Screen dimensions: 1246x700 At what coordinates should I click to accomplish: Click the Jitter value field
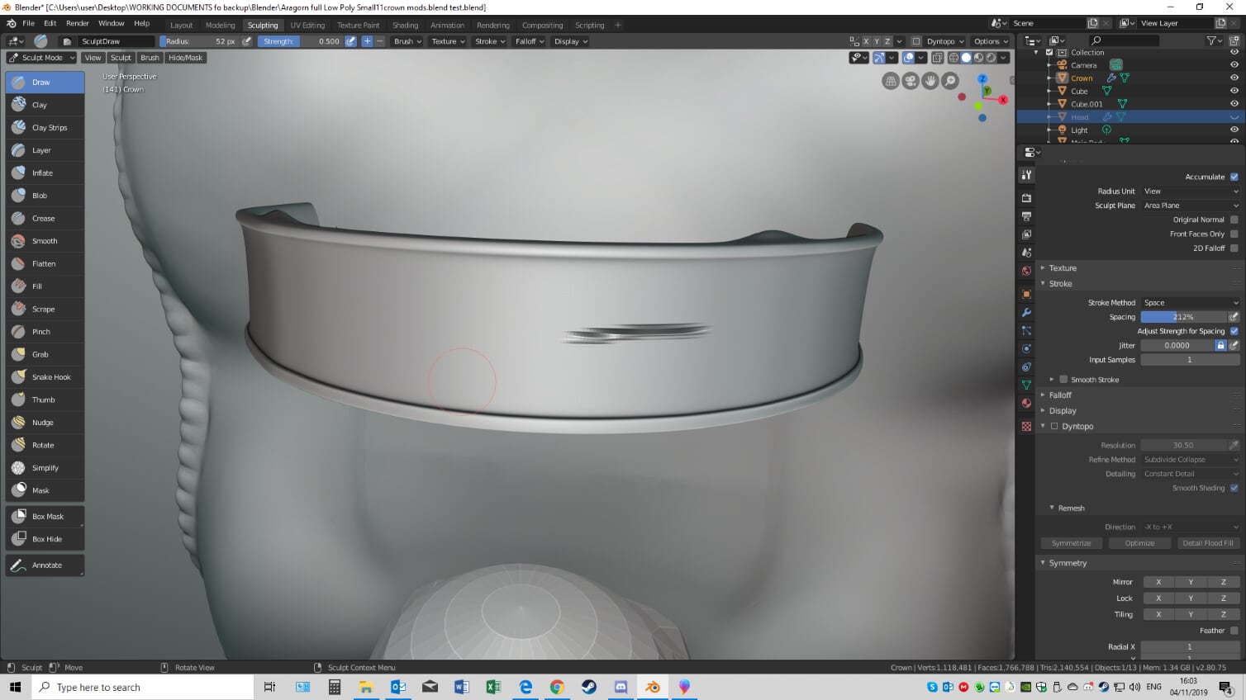point(1177,346)
